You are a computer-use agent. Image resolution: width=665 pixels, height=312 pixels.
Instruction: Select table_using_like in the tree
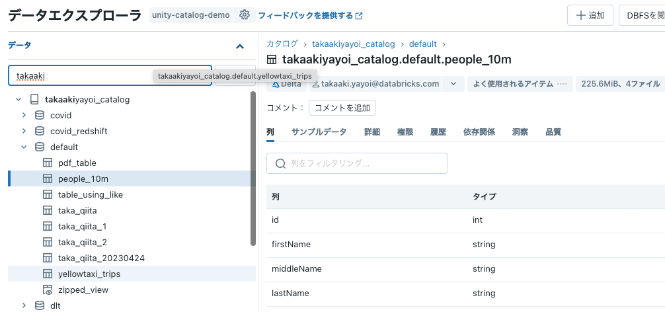click(x=91, y=194)
